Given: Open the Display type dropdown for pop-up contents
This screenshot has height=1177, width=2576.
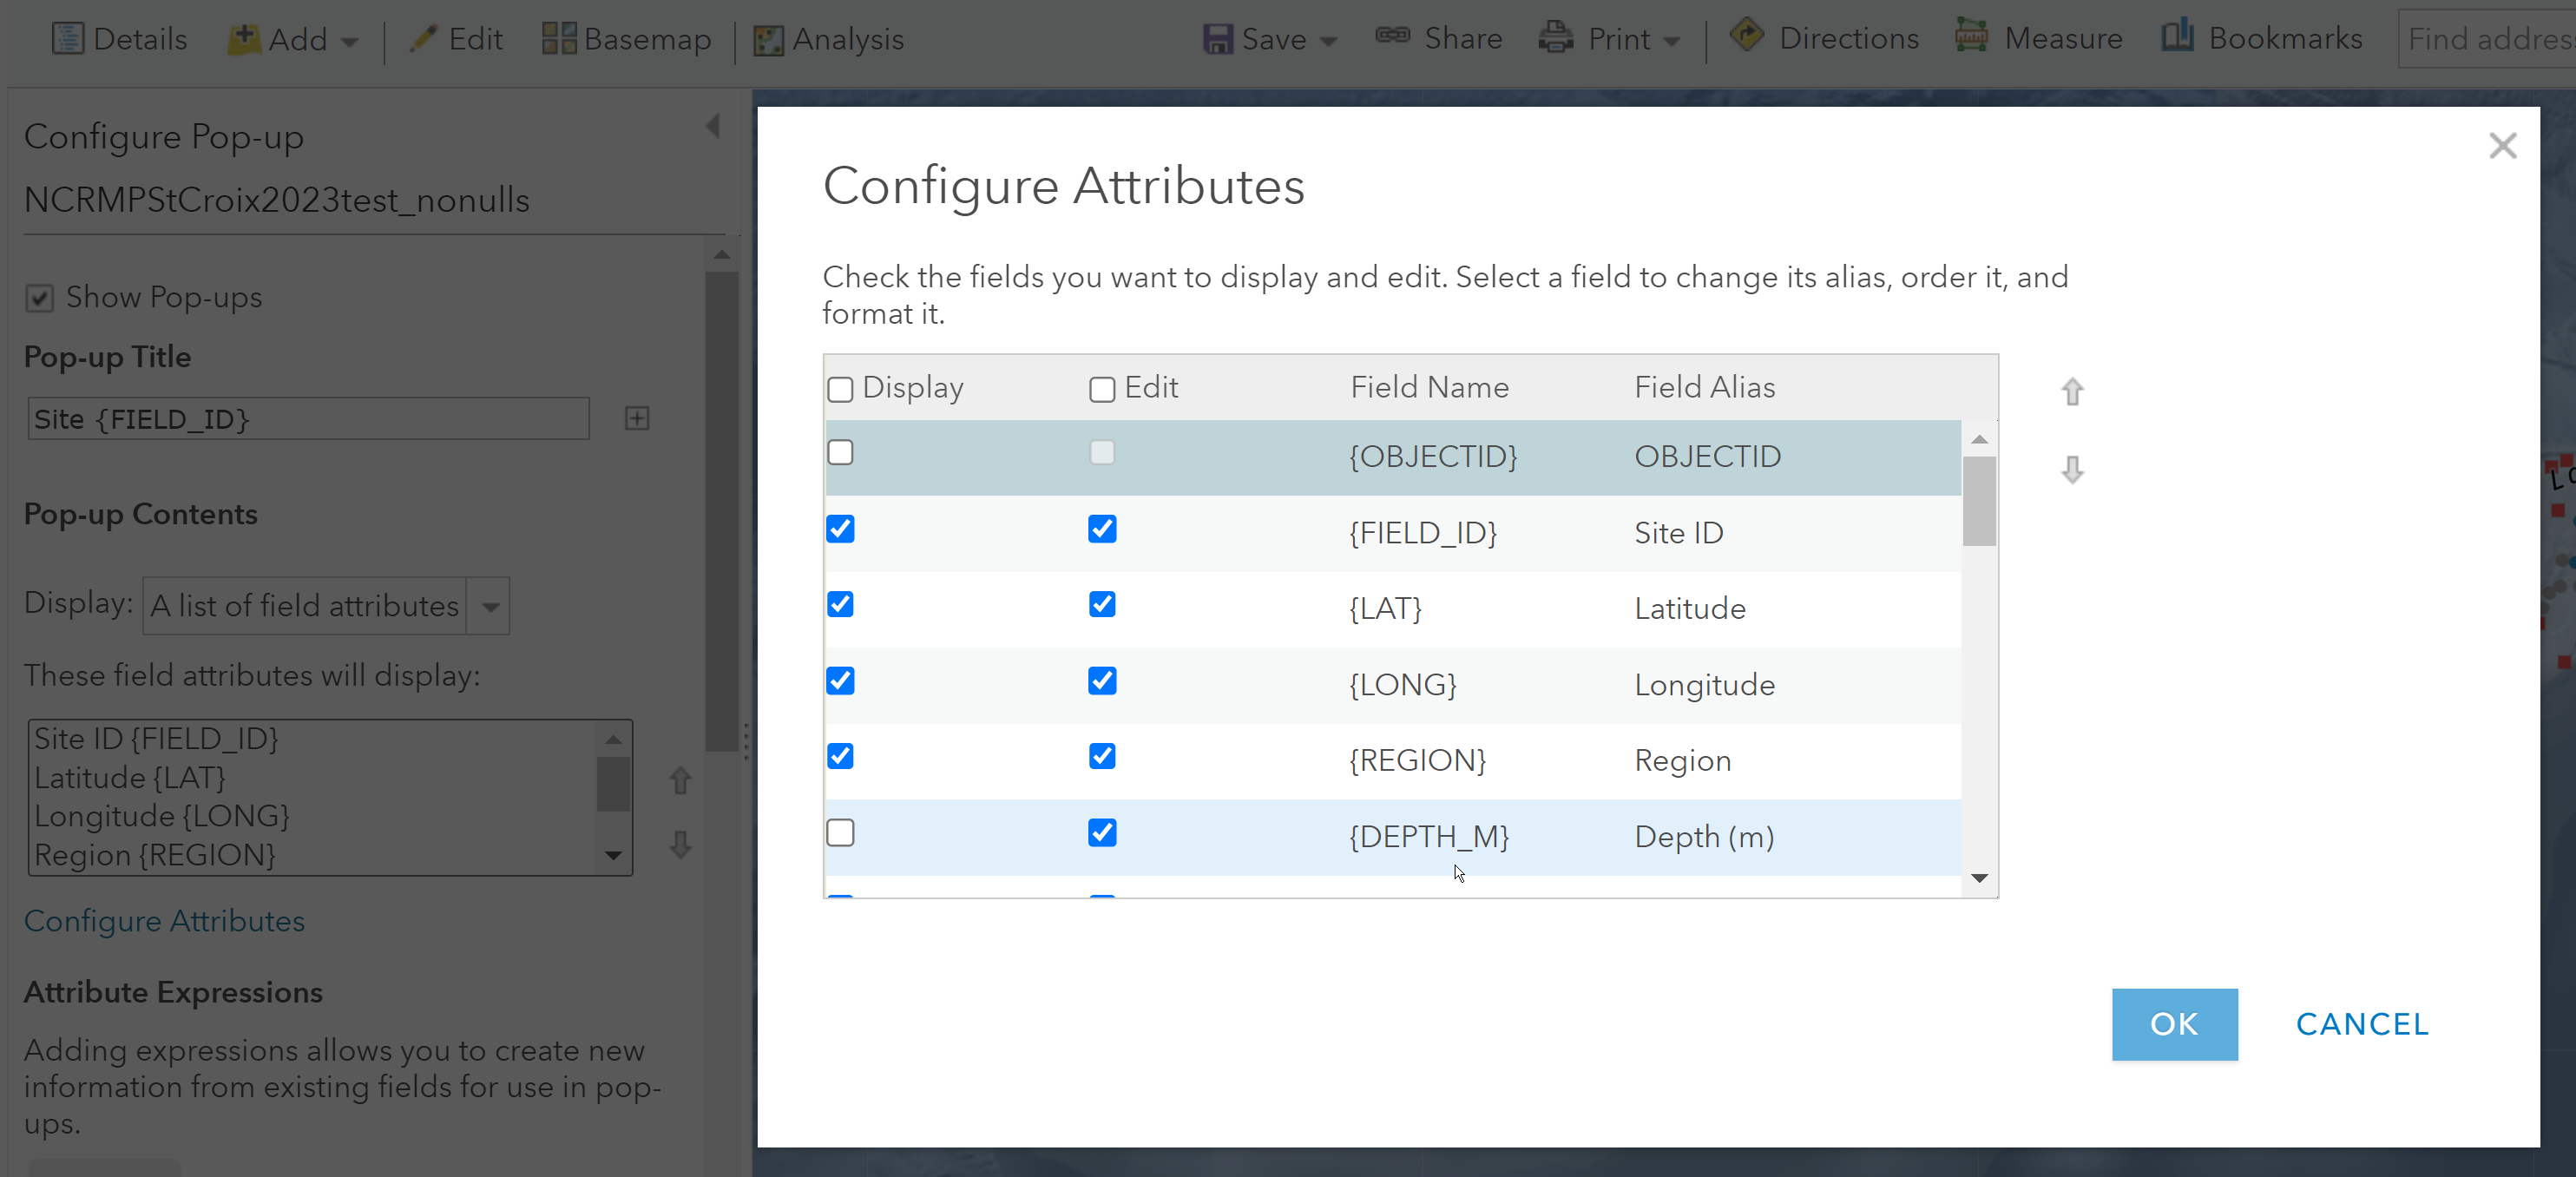Looking at the screenshot, I should point(490,606).
